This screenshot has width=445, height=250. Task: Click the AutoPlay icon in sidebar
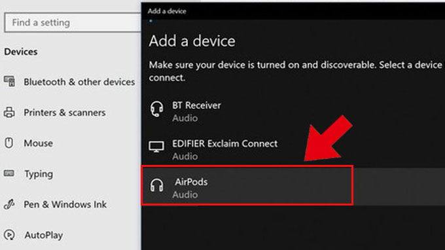tap(9, 235)
